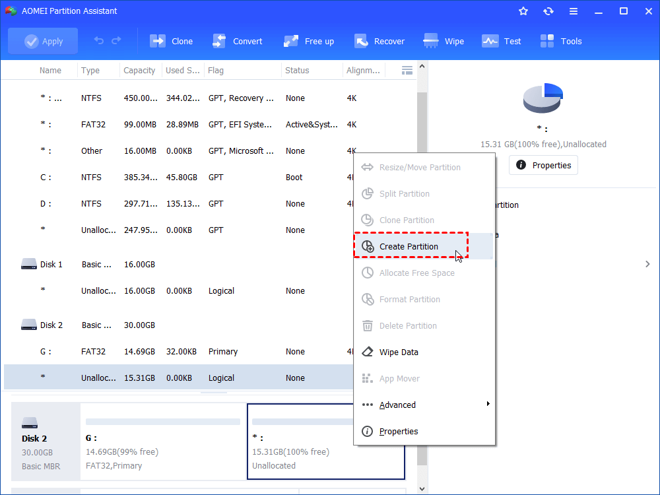Image resolution: width=660 pixels, height=495 pixels.
Task: Click the G: partition block in disk map
Action: pos(163,442)
